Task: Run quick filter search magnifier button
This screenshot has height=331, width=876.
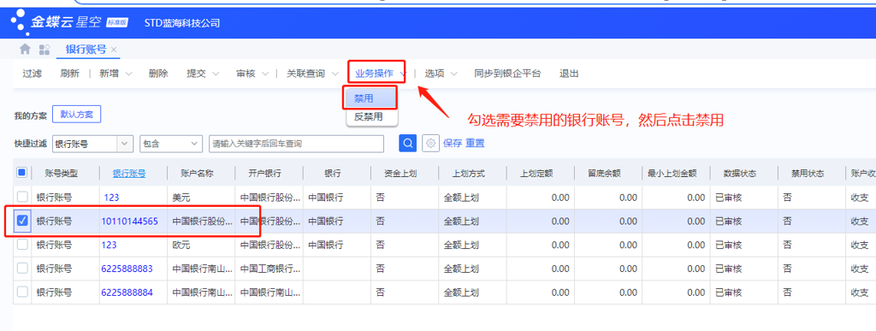Action: 408,144
